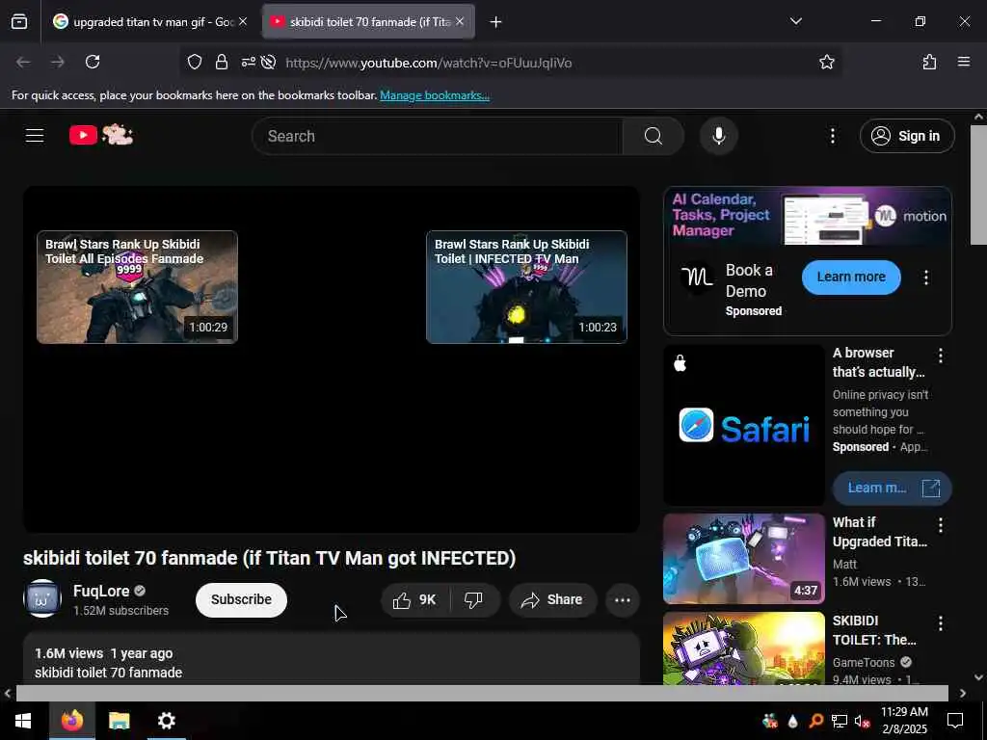Open File Explorer from taskbar
The height and width of the screenshot is (740, 987).
point(119,721)
